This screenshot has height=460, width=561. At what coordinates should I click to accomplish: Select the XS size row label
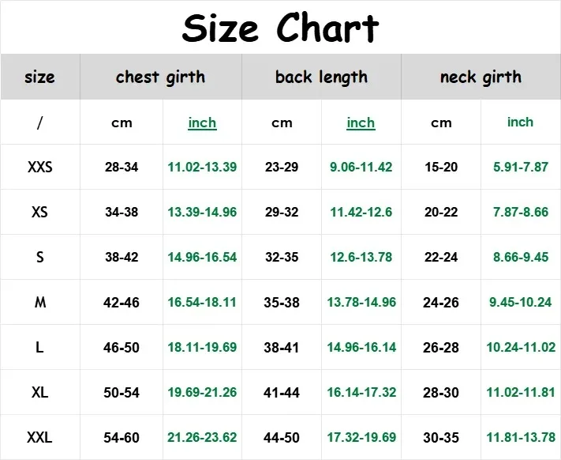(x=39, y=213)
